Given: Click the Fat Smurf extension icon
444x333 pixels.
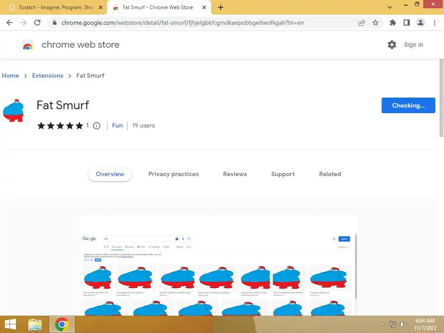Looking at the screenshot, I should click(13, 111).
